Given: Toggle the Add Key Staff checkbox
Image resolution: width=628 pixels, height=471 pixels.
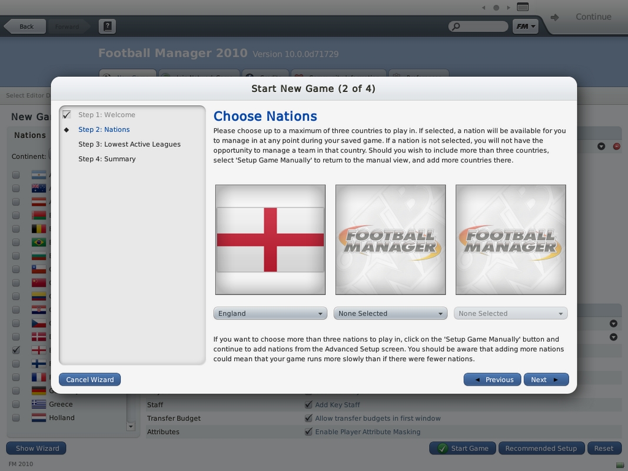Looking at the screenshot, I should [308, 404].
